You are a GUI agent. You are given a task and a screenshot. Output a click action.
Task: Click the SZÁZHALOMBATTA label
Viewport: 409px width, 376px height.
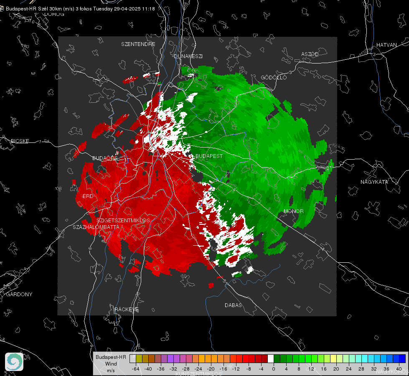[96, 227]
